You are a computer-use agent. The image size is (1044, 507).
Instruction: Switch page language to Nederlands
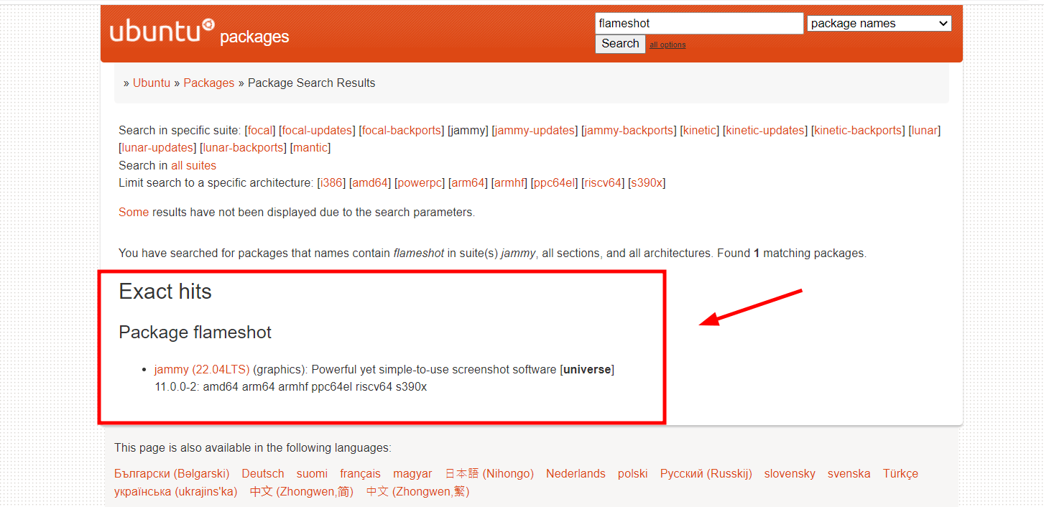click(x=576, y=473)
